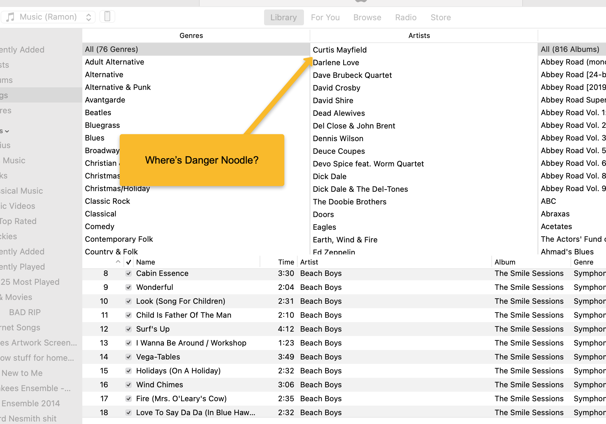Disable the Surf's Up track checkbox
The height and width of the screenshot is (424, 606).
tap(129, 329)
